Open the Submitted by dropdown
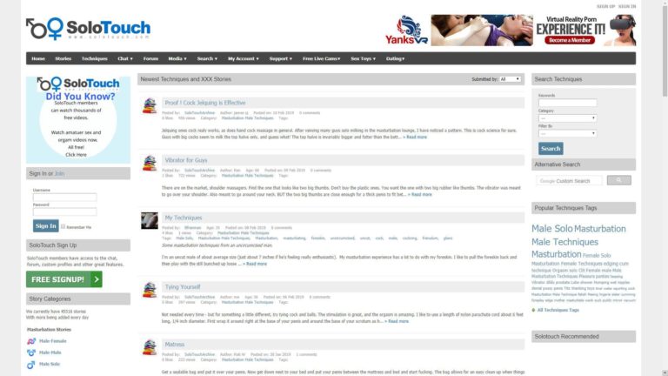The width and height of the screenshot is (668, 376). (x=510, y=79)
